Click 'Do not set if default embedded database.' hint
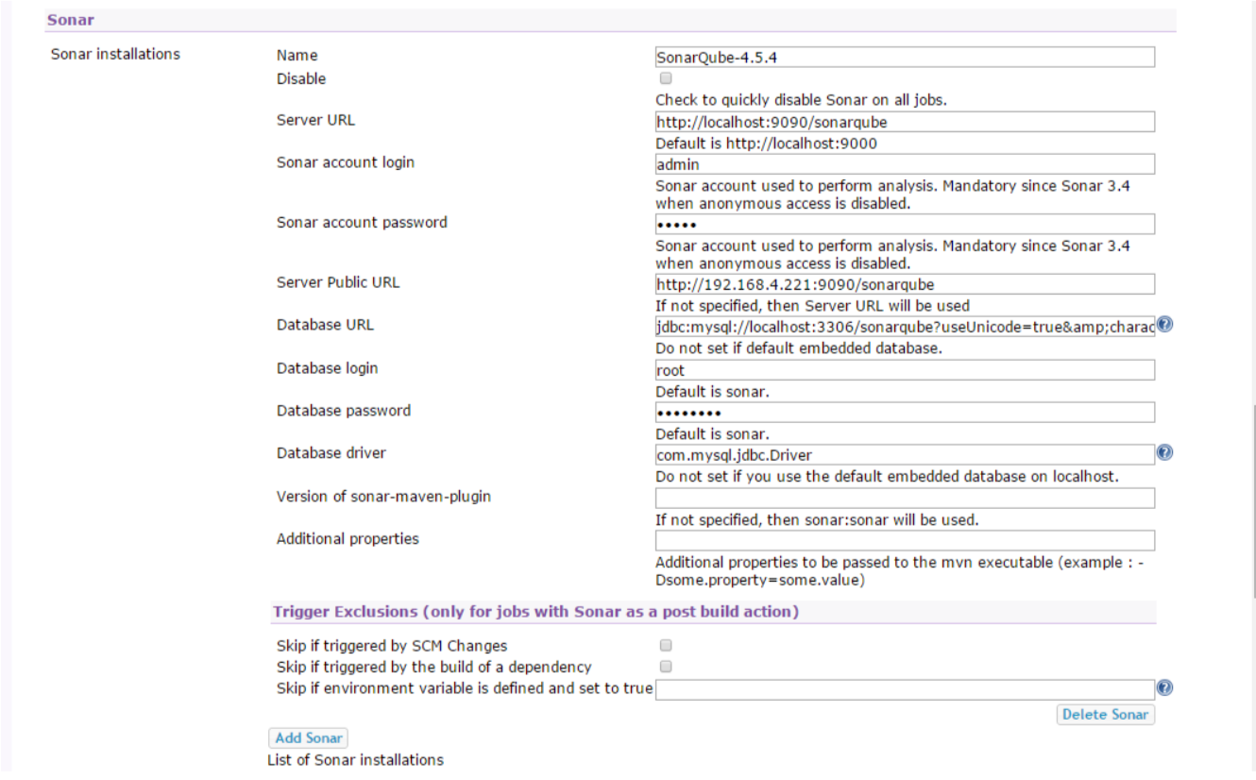This screenshot has width=1256, height=780. [799, 348]
